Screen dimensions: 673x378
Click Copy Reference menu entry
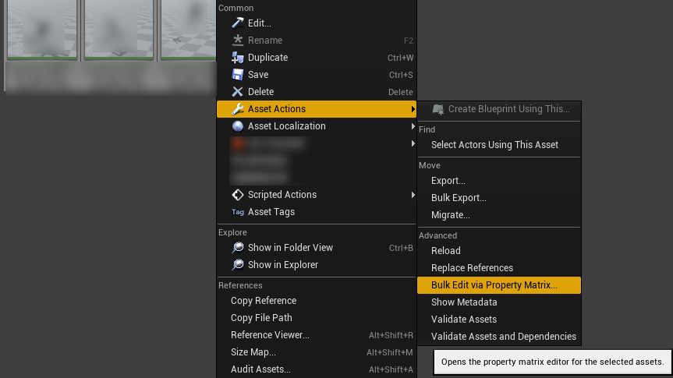pos(263,301)
